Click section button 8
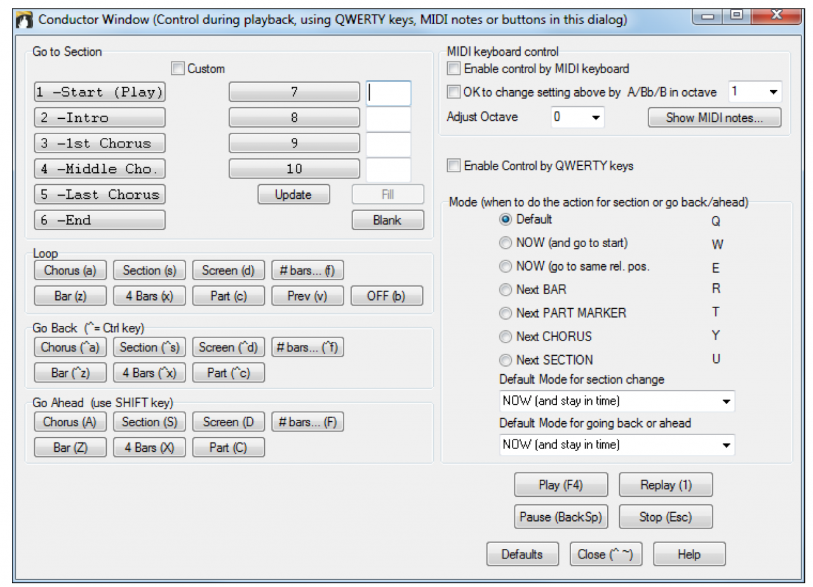 (x=294, y=118)
